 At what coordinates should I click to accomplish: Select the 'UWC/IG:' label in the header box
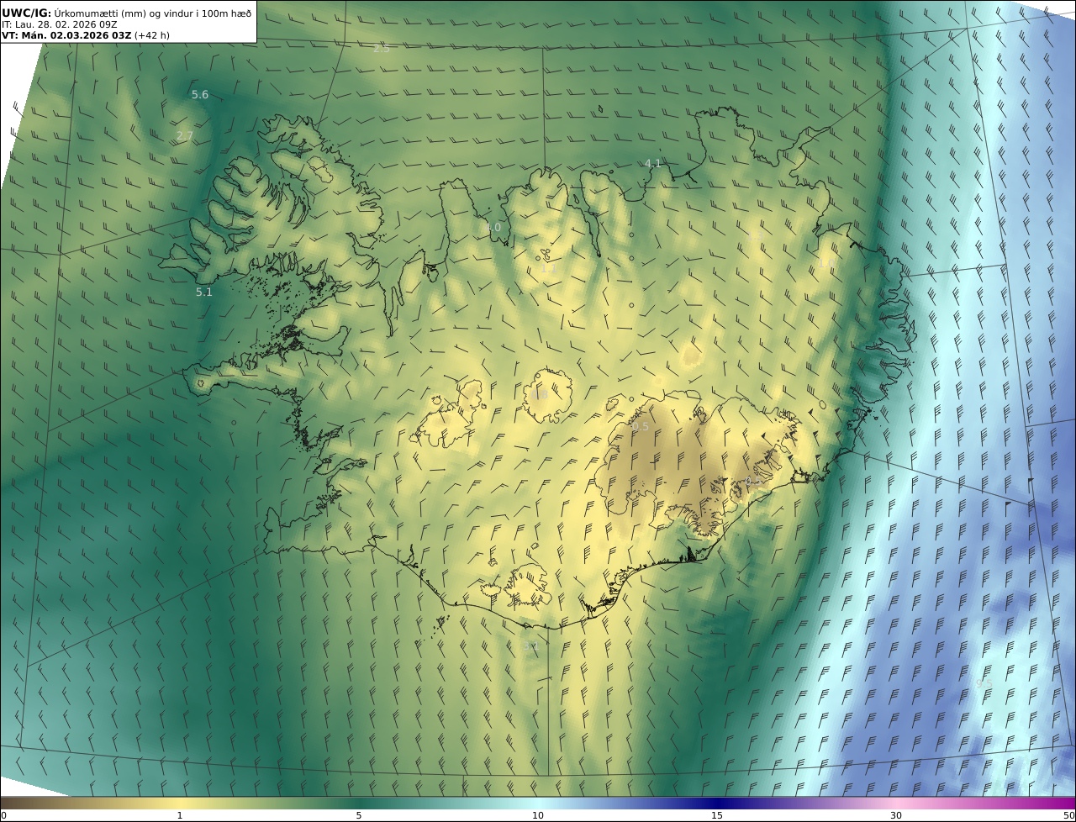(27, 13)
